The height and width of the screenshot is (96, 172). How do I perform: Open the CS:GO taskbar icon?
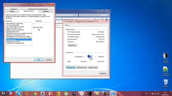click(x=58, y=94)
